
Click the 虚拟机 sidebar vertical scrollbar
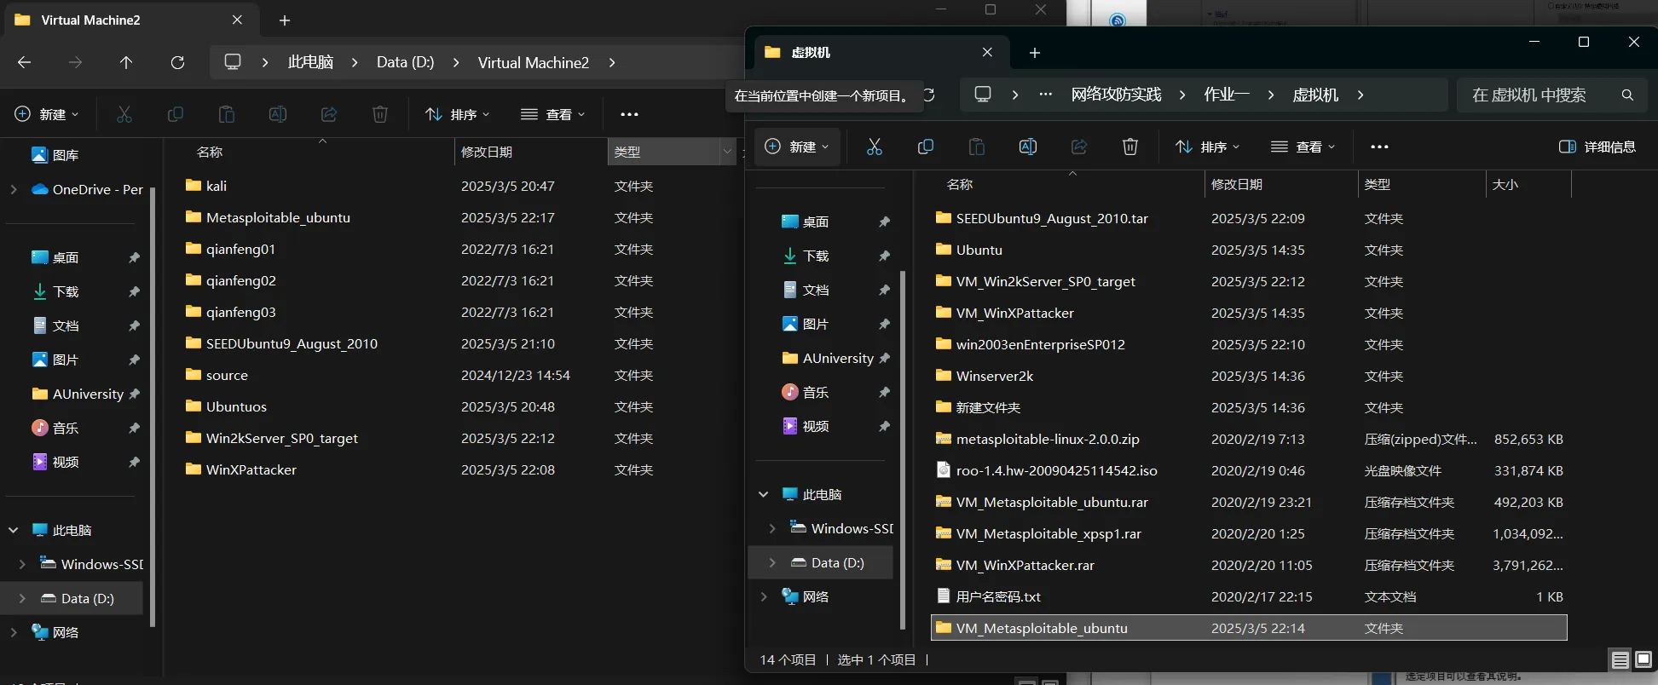(902, 450)
